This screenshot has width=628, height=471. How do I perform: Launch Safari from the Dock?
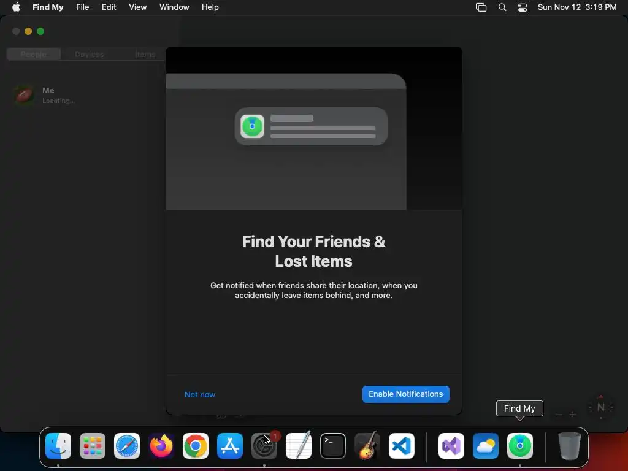pyautogui.click(x=127, y=446)
